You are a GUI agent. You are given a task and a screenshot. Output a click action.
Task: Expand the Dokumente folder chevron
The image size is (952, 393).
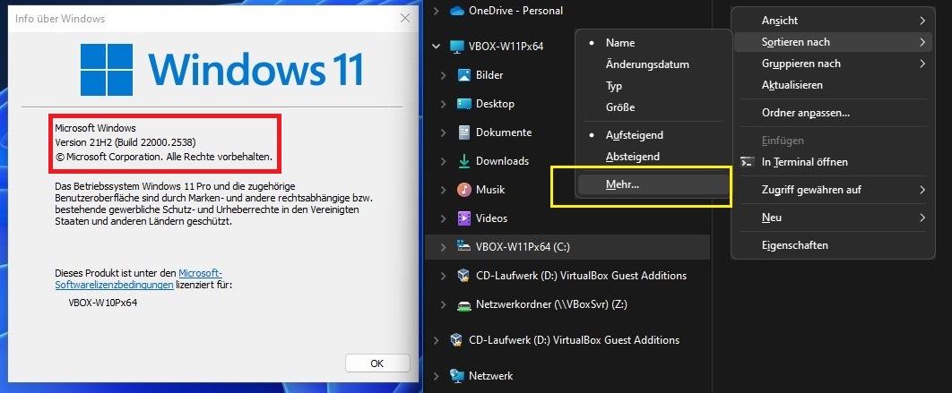(443, 132)
